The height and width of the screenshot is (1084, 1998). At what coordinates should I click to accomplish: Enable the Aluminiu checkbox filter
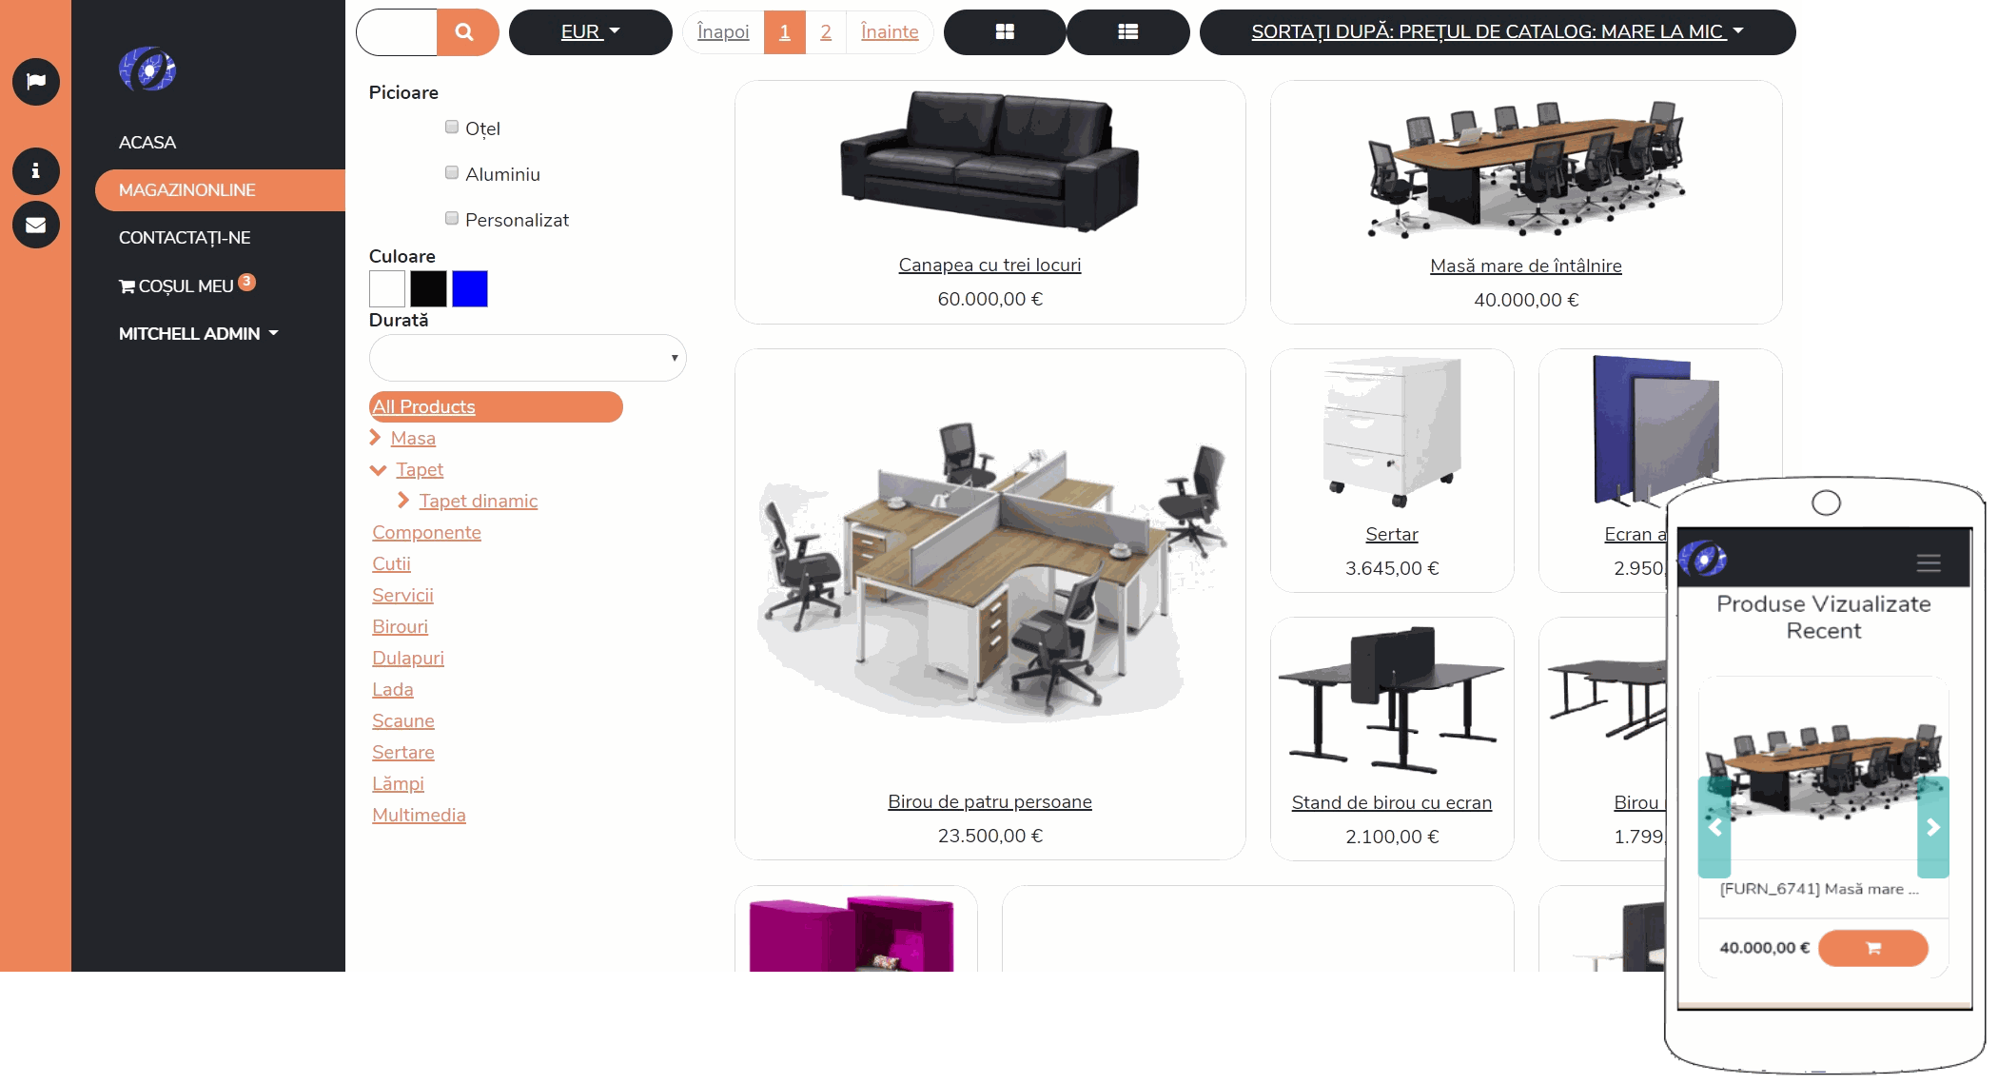451,172
